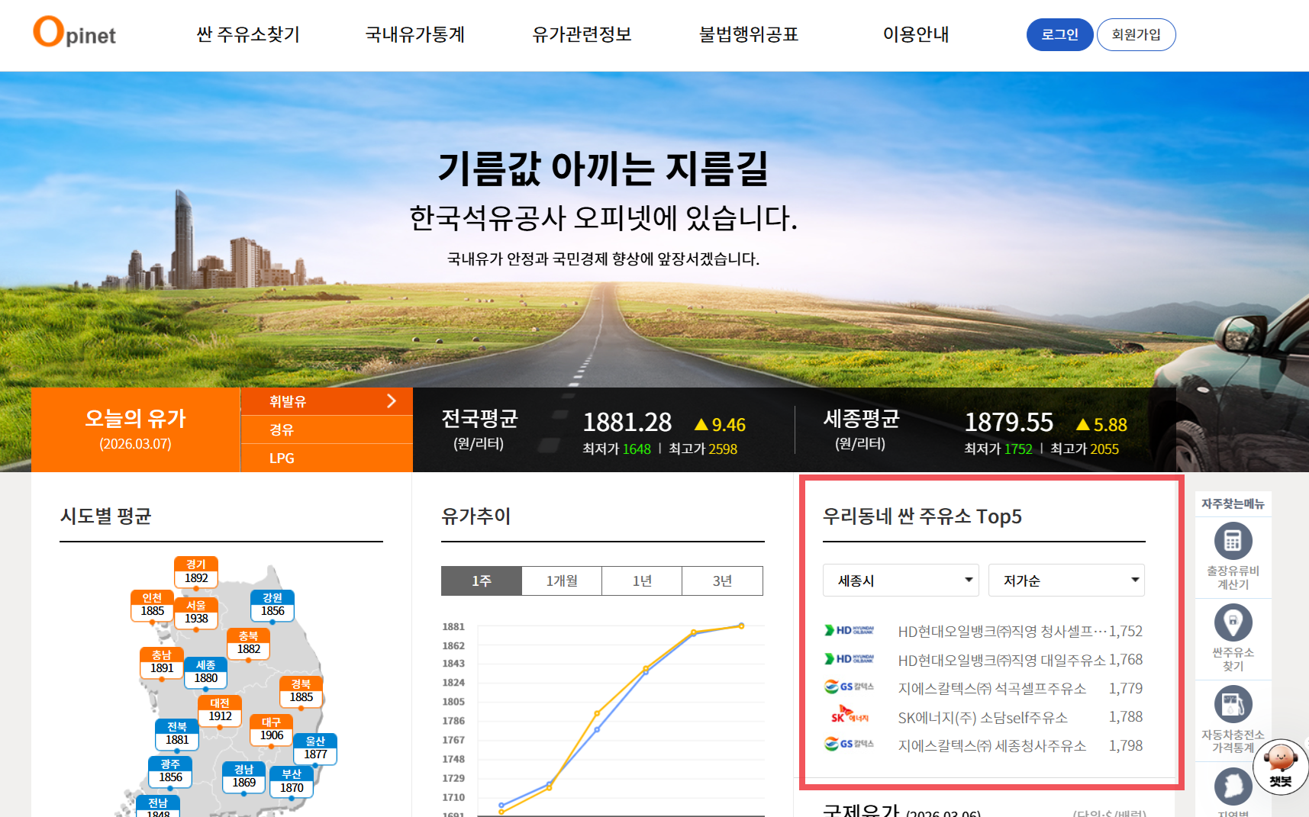Viewport: 1309px width, 817px height.
Task: Select 강원 price marker on the map
Action: (x=272, y=605)
